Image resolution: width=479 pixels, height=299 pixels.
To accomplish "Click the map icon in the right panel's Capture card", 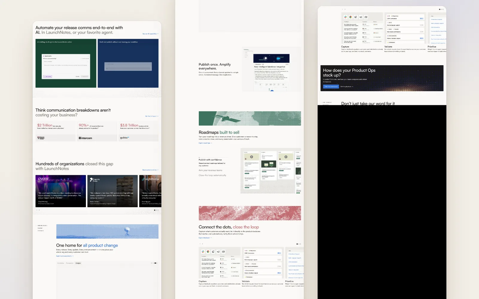I will [366, 17].
